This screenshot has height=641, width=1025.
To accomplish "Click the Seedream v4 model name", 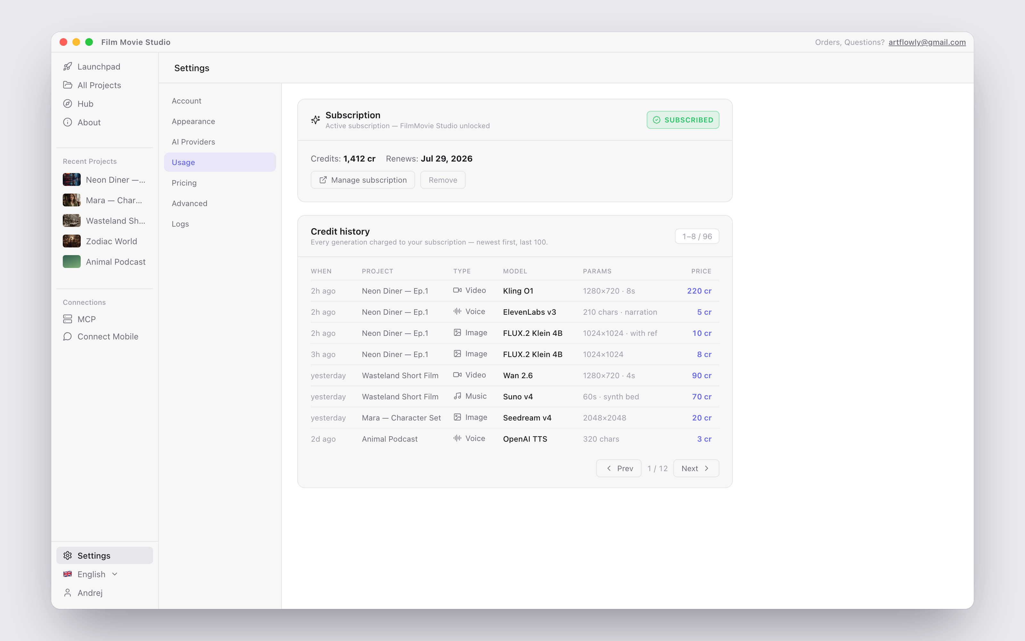I will pyautogui.click(x=527, y=418).
